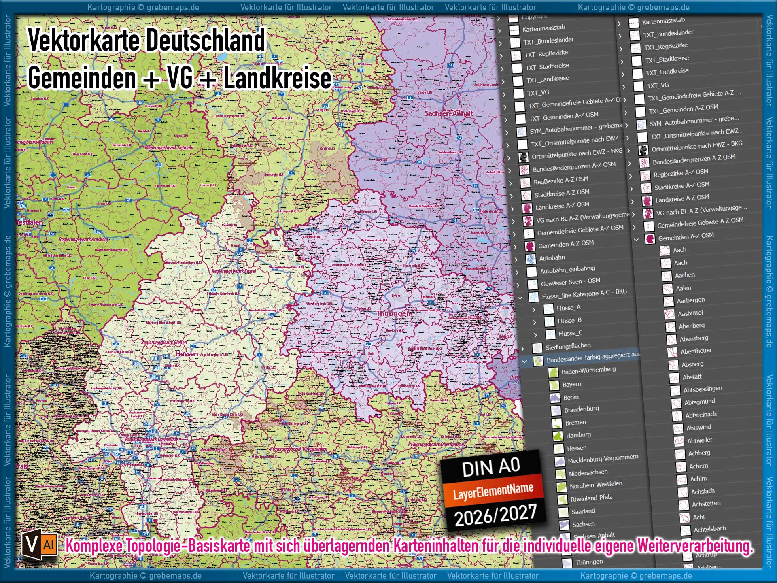Click the Abenberg sublayer thumbnail
The image size is (777, 583).
coord(671,327)
